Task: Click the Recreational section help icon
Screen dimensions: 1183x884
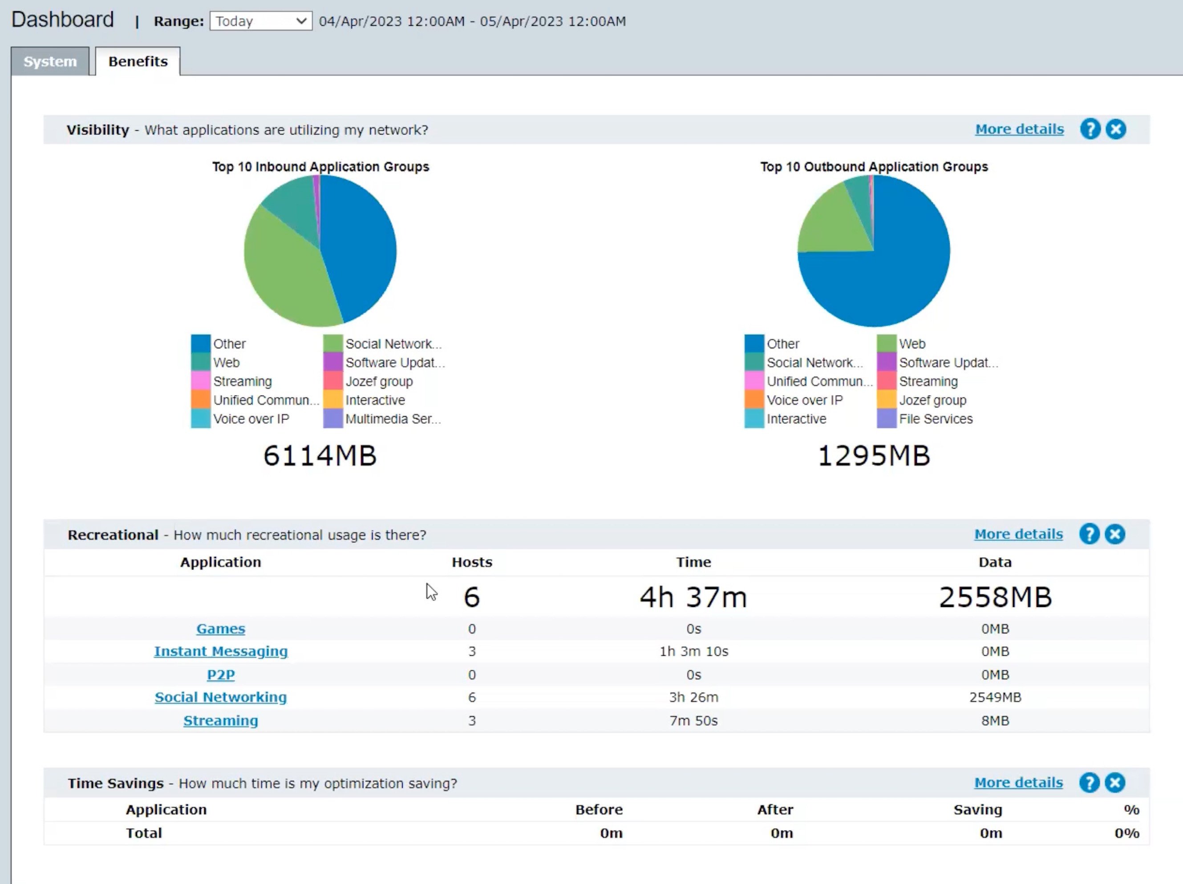Action: (1089, 534)
